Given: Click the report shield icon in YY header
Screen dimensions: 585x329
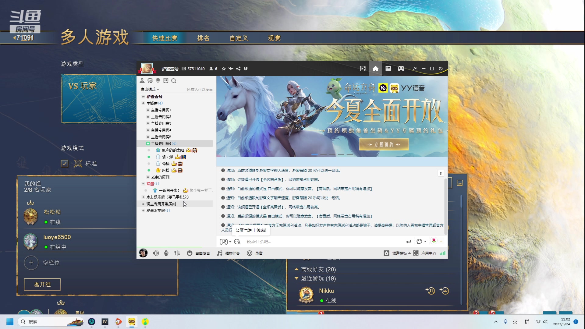Looking at the screenshot, I should [x=246, y=69].
